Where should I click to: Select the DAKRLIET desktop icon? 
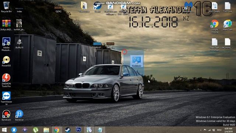click(x=97, y=45)
